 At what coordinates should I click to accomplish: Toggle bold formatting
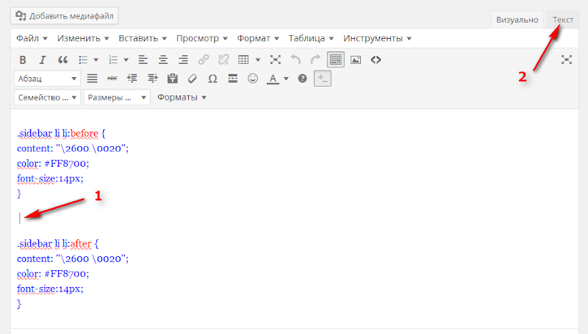point(22,59)
